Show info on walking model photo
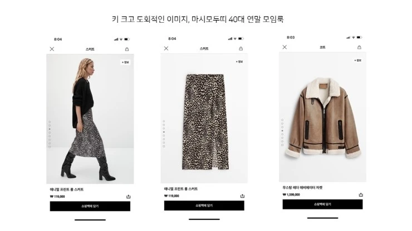 point(126,62)
